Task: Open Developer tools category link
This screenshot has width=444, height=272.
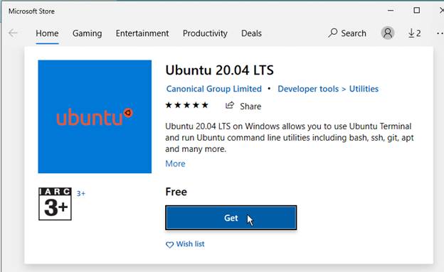Action: click(x=308, y=89)
